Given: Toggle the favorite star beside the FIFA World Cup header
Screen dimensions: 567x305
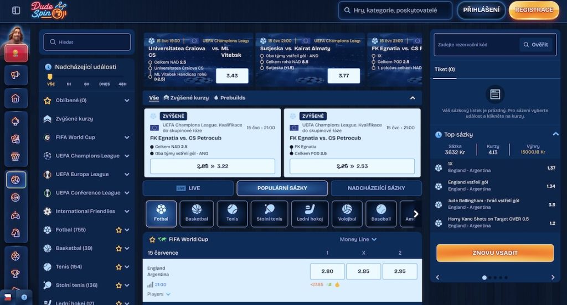Looking at the screenshot, I should 152,240.
